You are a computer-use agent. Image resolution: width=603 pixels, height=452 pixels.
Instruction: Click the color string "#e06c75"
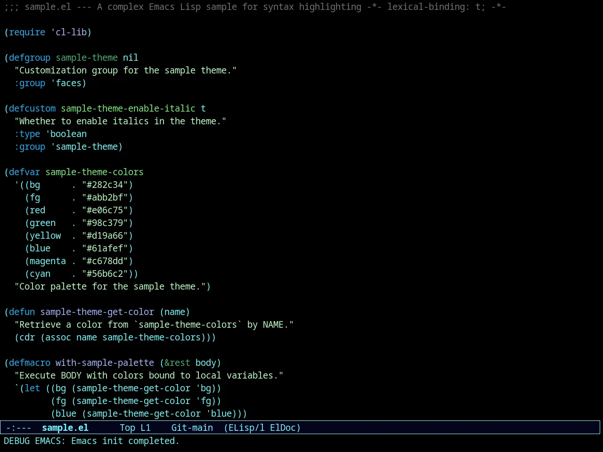point(105,210)
